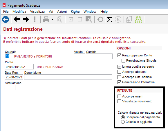168x131 pixels.
Task: Click the deselect all empty box icon
Action: point(80,19)
